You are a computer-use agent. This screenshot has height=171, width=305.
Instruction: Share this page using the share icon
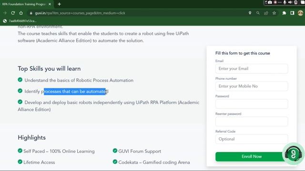point(266,13)
